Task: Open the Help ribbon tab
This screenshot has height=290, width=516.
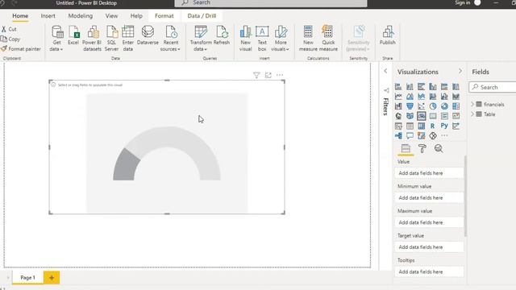Action: pyautogui.click(x=136, y=16)
